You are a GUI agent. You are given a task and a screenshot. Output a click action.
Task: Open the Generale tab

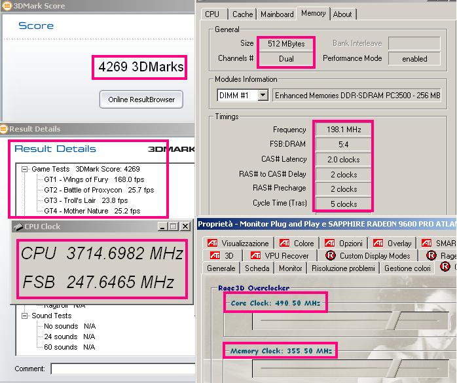click(x=221, y=268)
